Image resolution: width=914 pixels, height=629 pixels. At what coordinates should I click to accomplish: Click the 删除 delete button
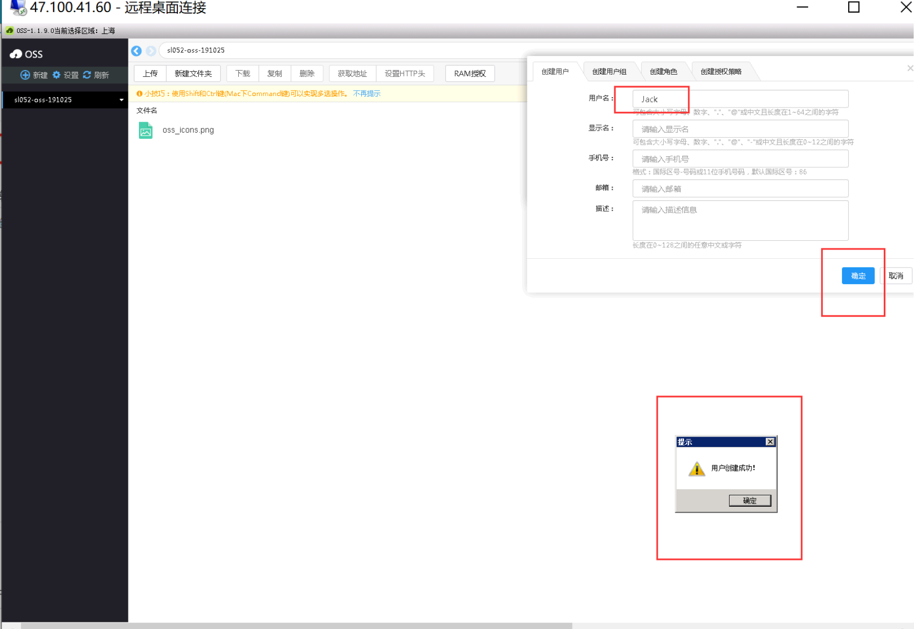point(307,73)
